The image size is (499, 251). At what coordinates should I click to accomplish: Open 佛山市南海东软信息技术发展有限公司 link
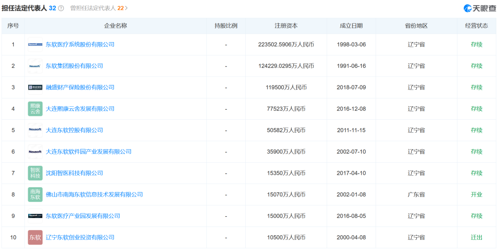pos(94,194)
